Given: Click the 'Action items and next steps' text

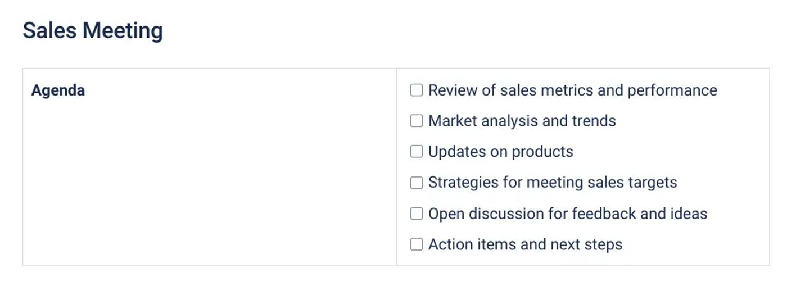Looking at the screenshot, I should click(525, 244).
